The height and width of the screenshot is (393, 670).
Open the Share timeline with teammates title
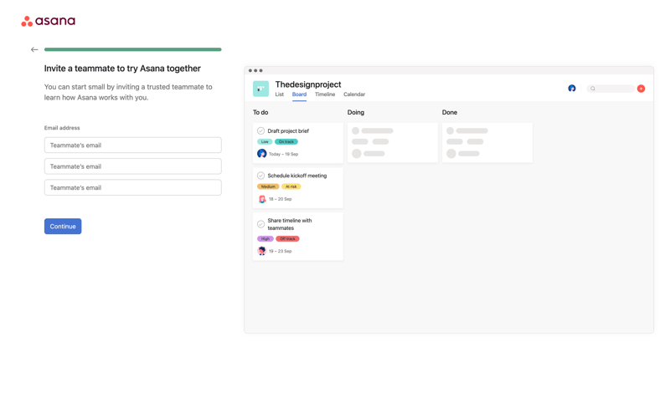(x=290, y=224)
